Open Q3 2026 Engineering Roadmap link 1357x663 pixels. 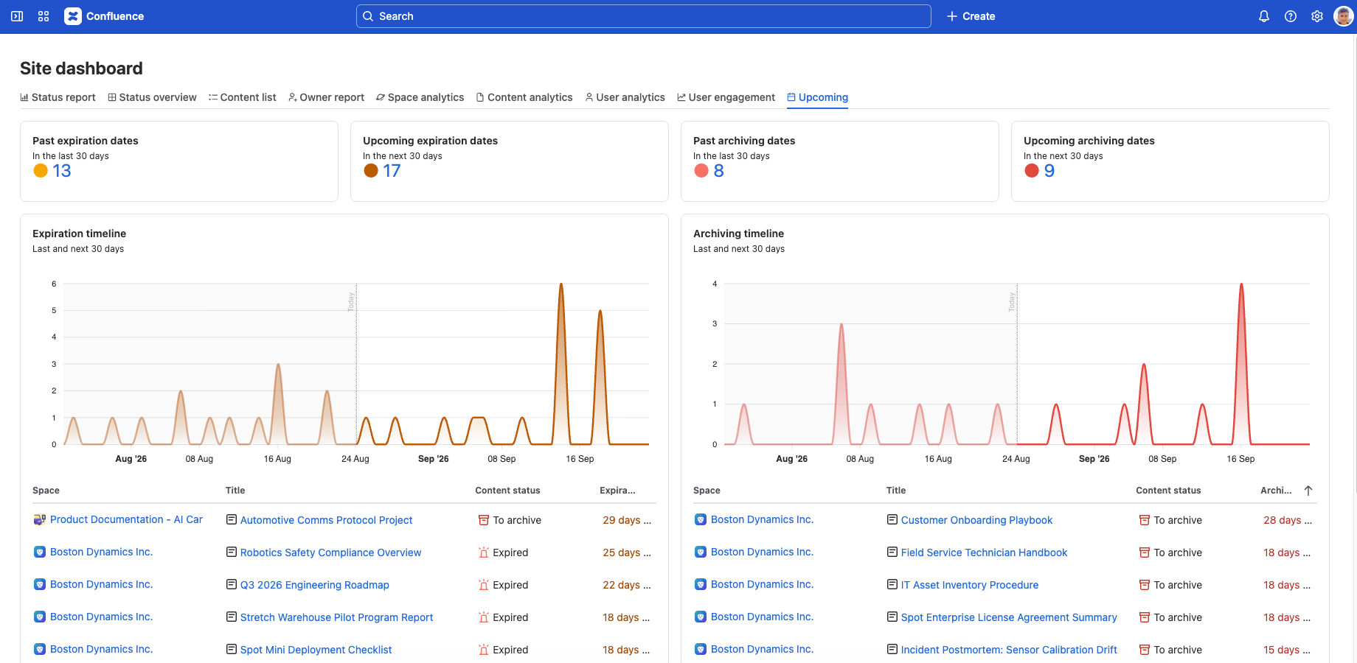[315, 585]
